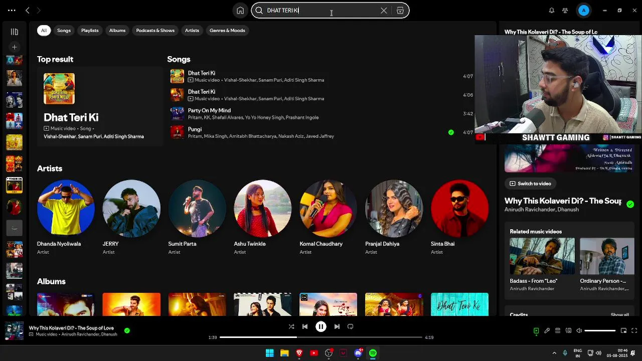
Task: Open the Dhat Teri Ki top result card
Action: (100, 107)
